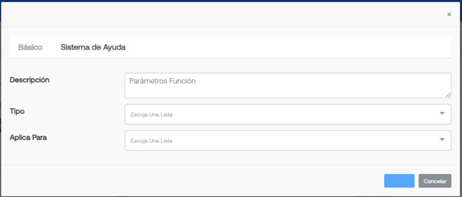462x197 pixels.
Task: Click the Tipo dropdown arrow icon
Action: (442, 114)
